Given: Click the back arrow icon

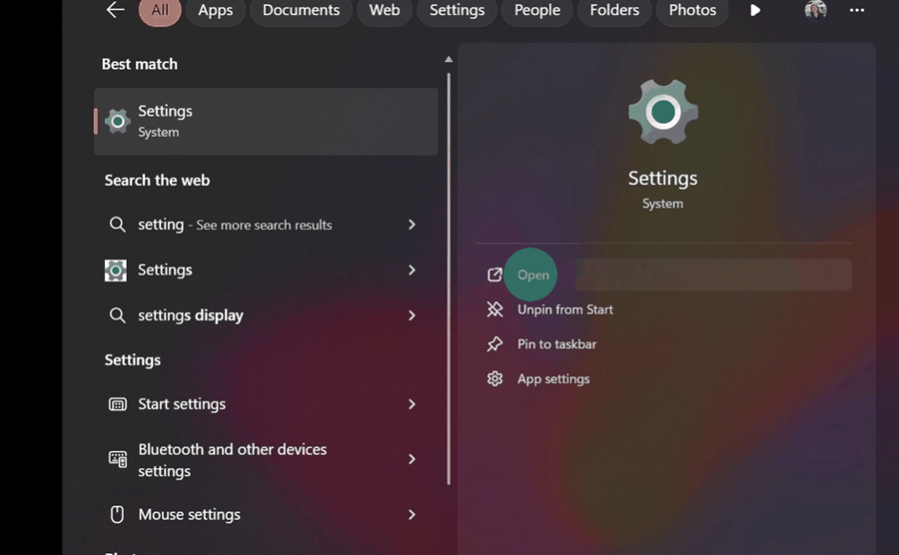Looking at the screenshot, I should (116, 10).
